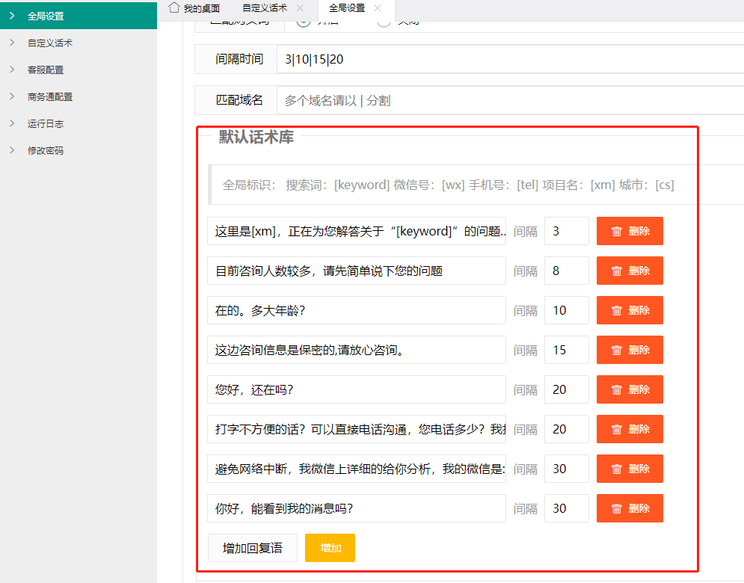Image resolution: width=744 pixels, height=583 pixels.
Task: Select the 开启 radio button at top
Action: [x=304, y=22]
